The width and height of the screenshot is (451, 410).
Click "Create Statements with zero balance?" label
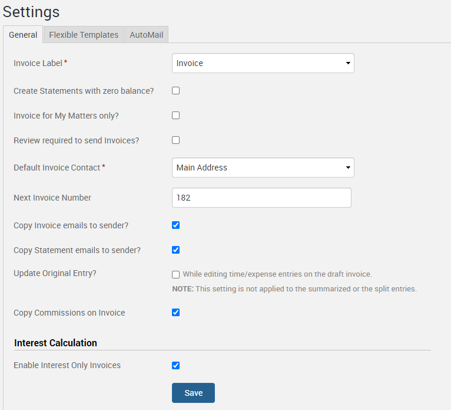tap(84, 91)
